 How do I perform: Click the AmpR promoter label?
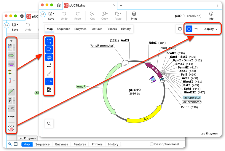tap(102, 46)
